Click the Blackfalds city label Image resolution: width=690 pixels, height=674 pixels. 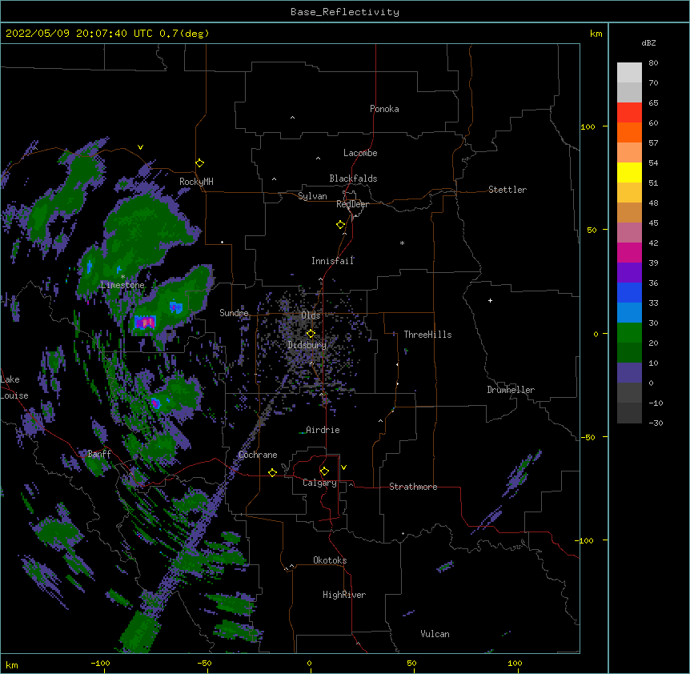[353, 179]
